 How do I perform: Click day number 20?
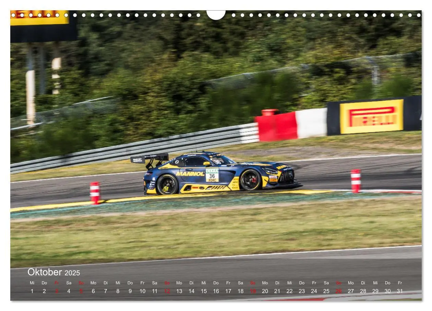click(265, 291)
